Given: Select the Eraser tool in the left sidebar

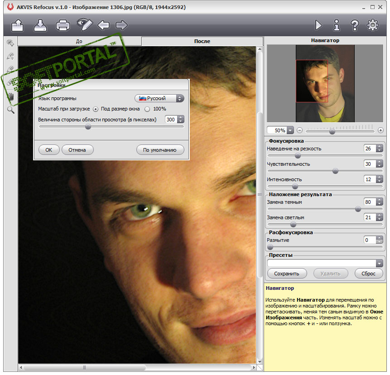Looking at the screenshot, I should [10, 82].
